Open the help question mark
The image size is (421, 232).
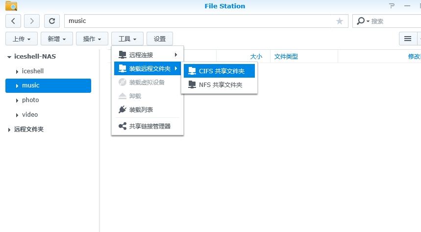[x=392, y=6]
